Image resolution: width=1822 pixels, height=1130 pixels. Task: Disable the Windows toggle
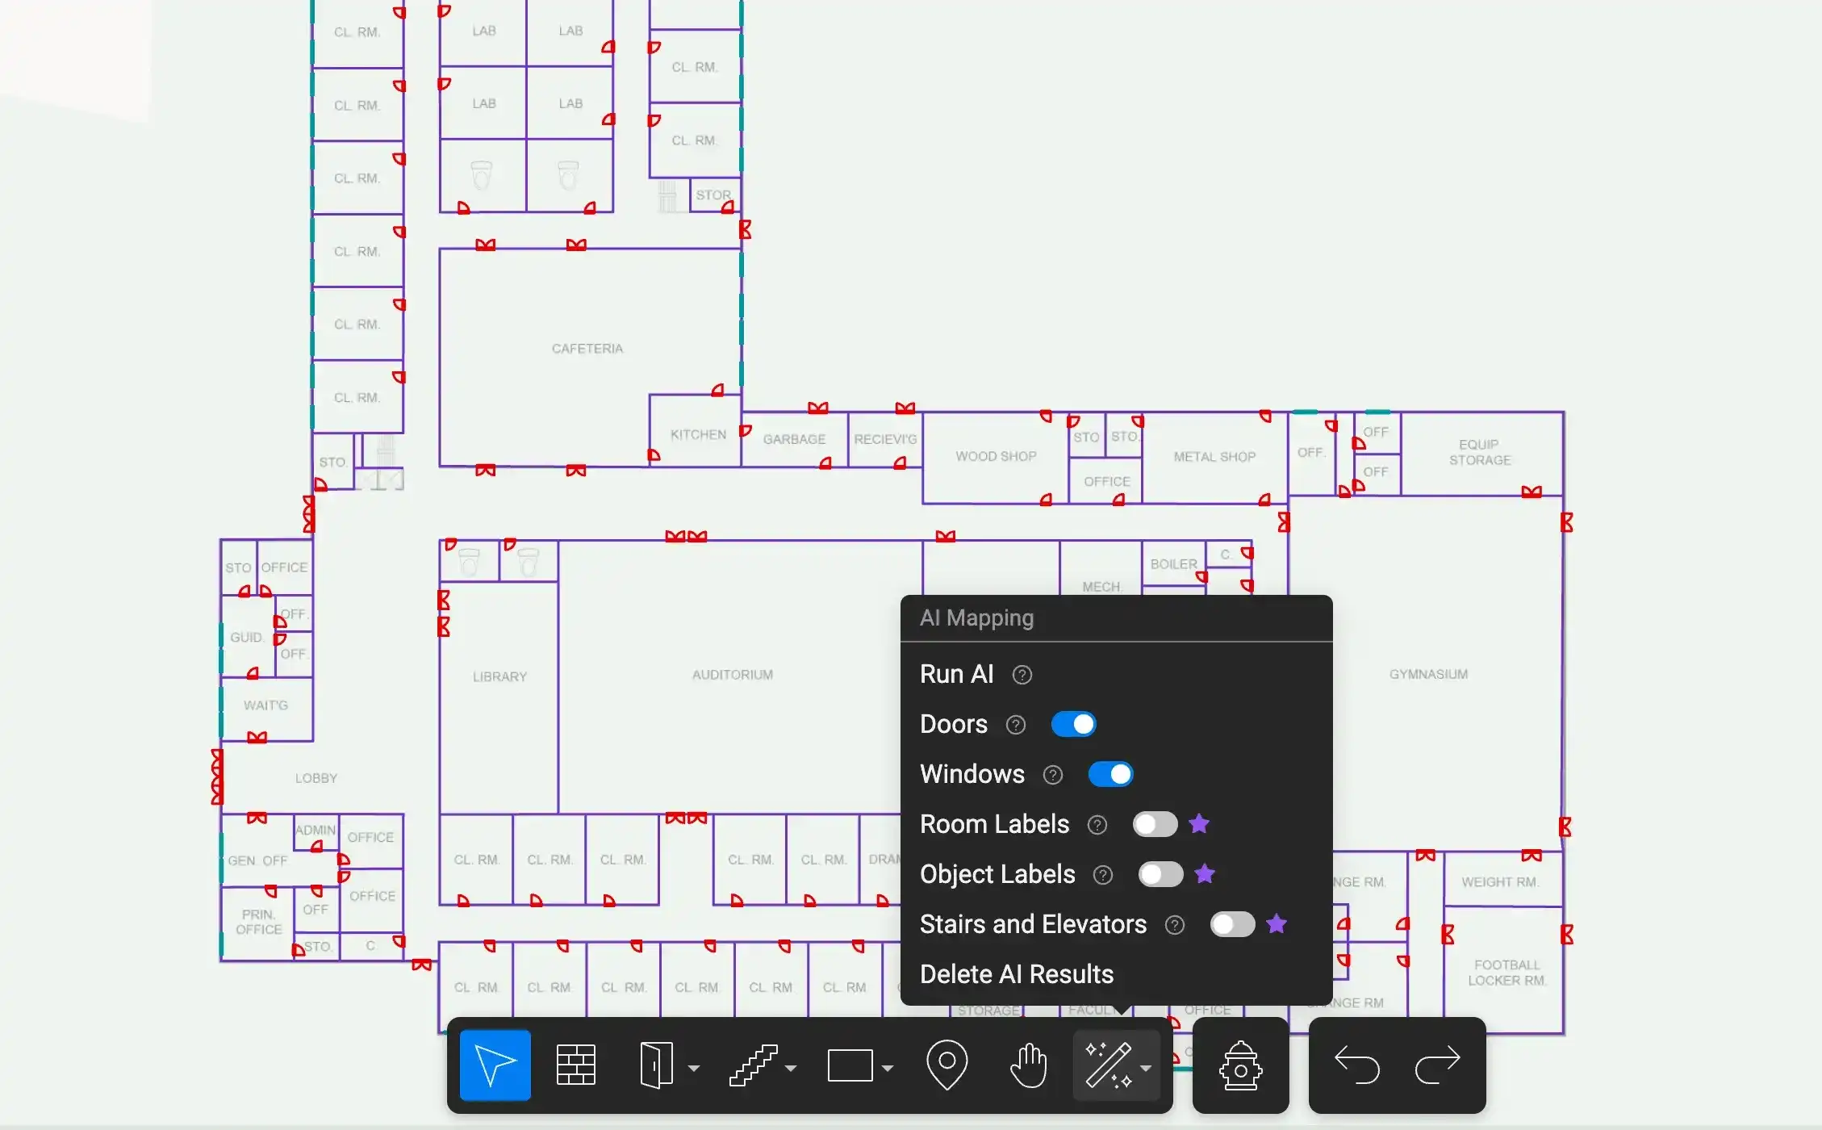point(1111,774)
